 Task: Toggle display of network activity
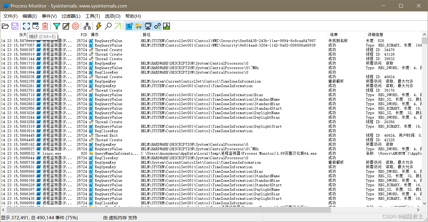(148, 26)
